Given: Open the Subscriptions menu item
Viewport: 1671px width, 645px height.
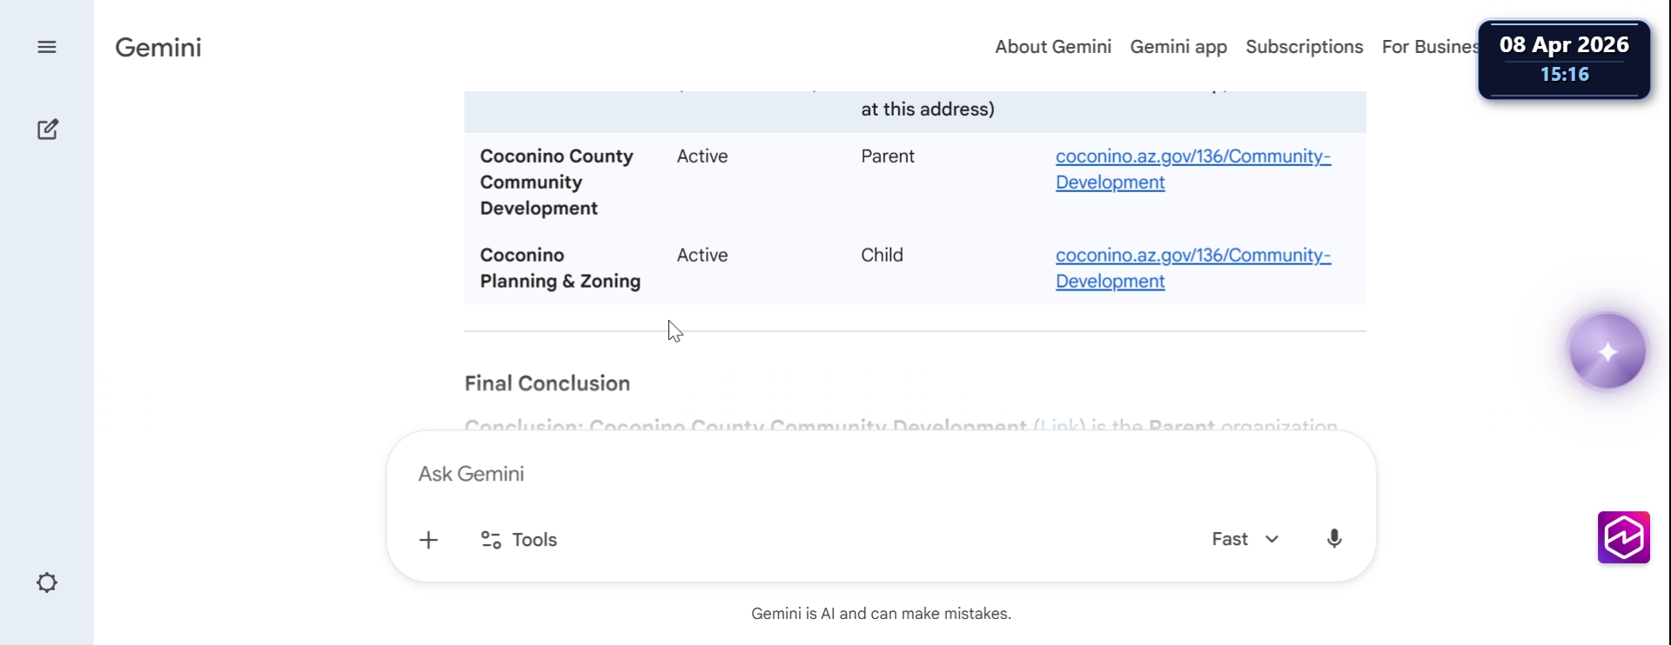Looking at the screenshot, I should click(x=1304, y=47).
